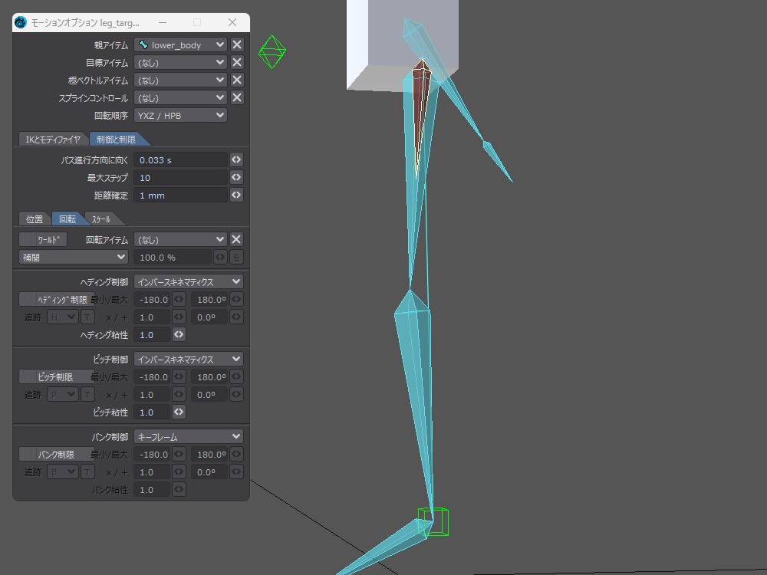Screen dimensions: 767x575
Task: Click the arrows beside the 0.033 s field
Action: 237,160
